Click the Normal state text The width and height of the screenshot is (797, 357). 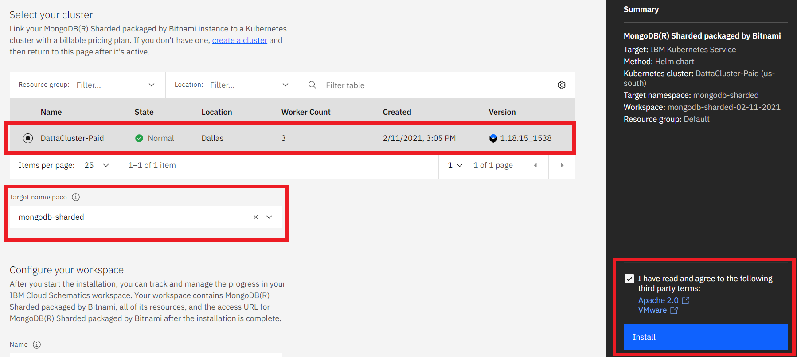[x=161, y=138]
